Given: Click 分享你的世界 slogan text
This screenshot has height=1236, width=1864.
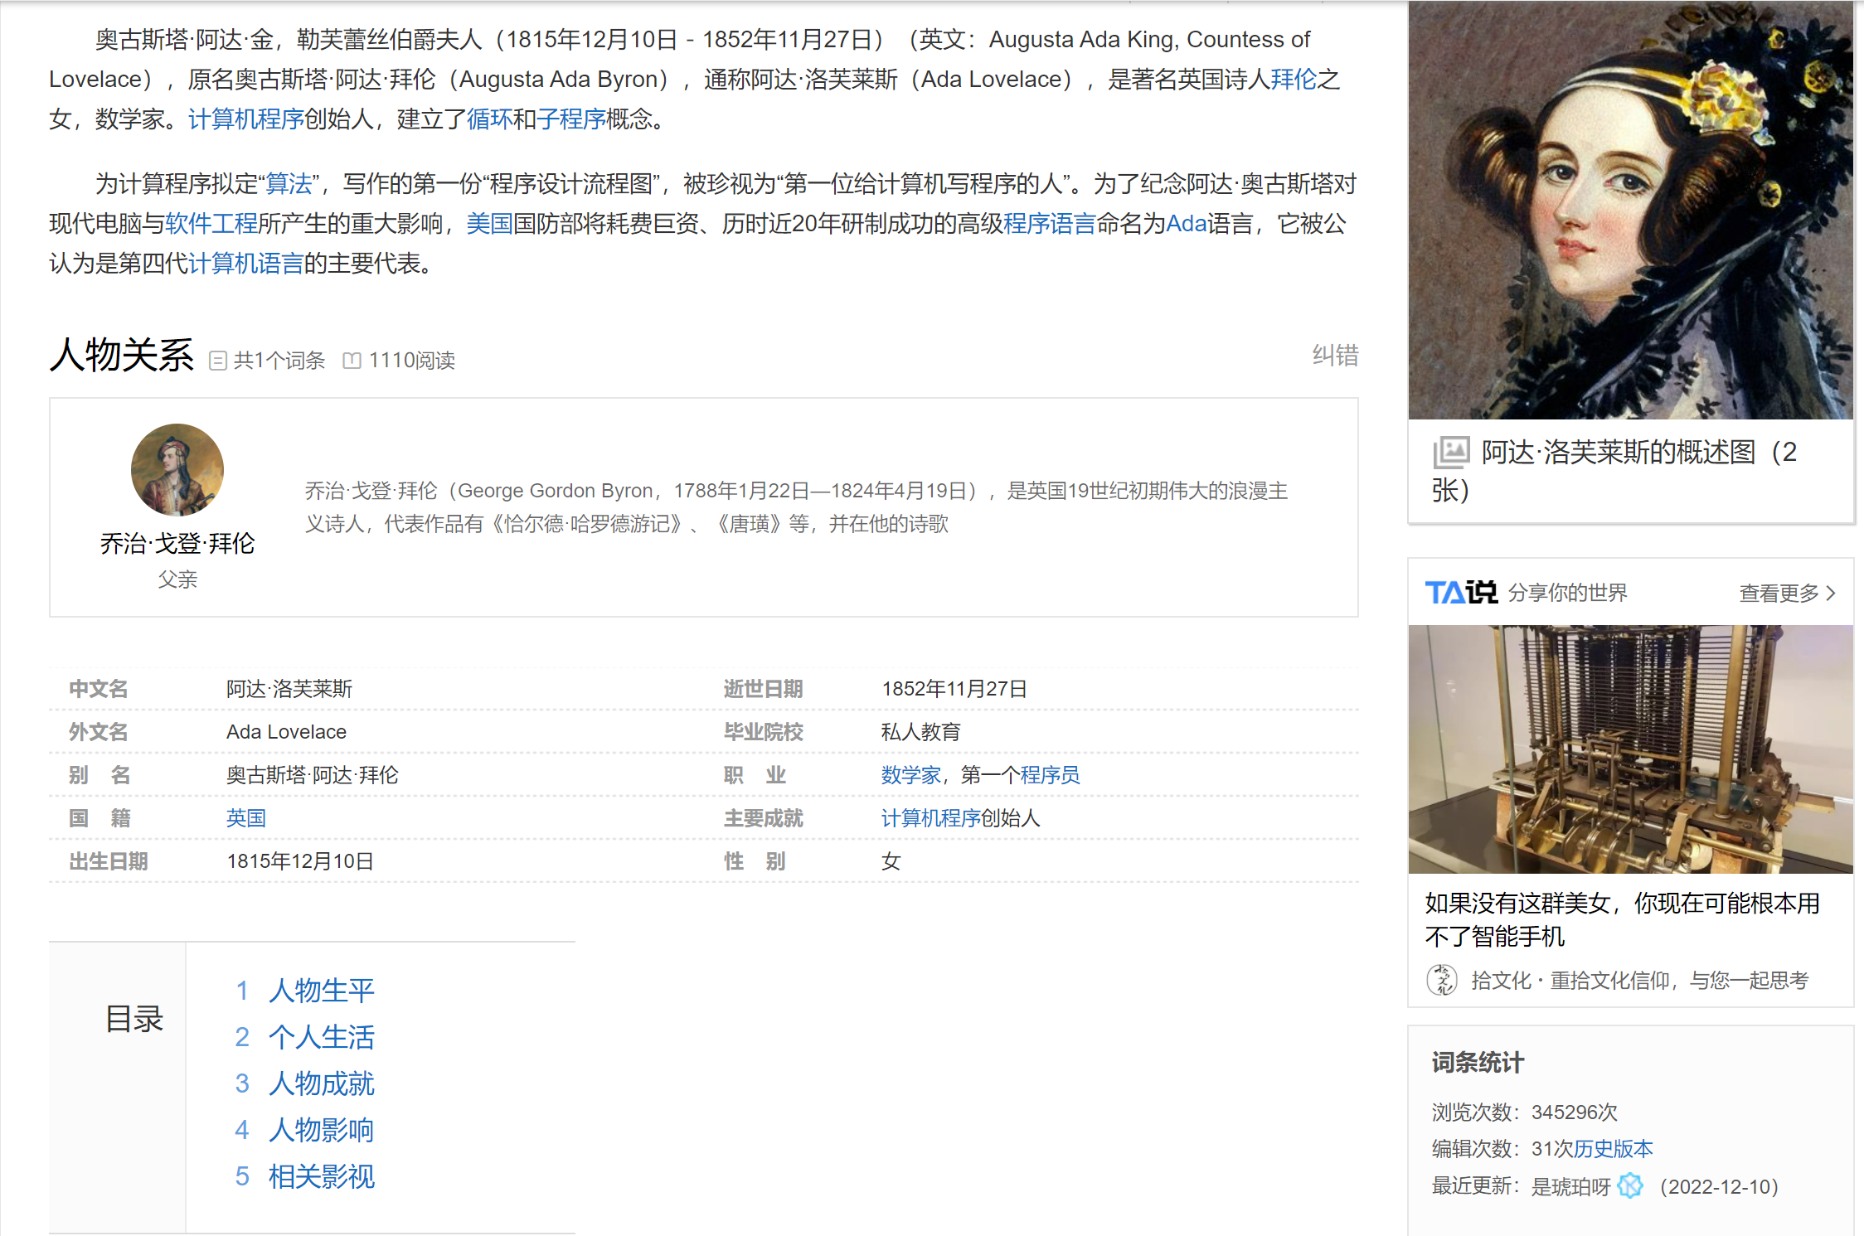Looking at the screenshot, I should click(1567, 593).
